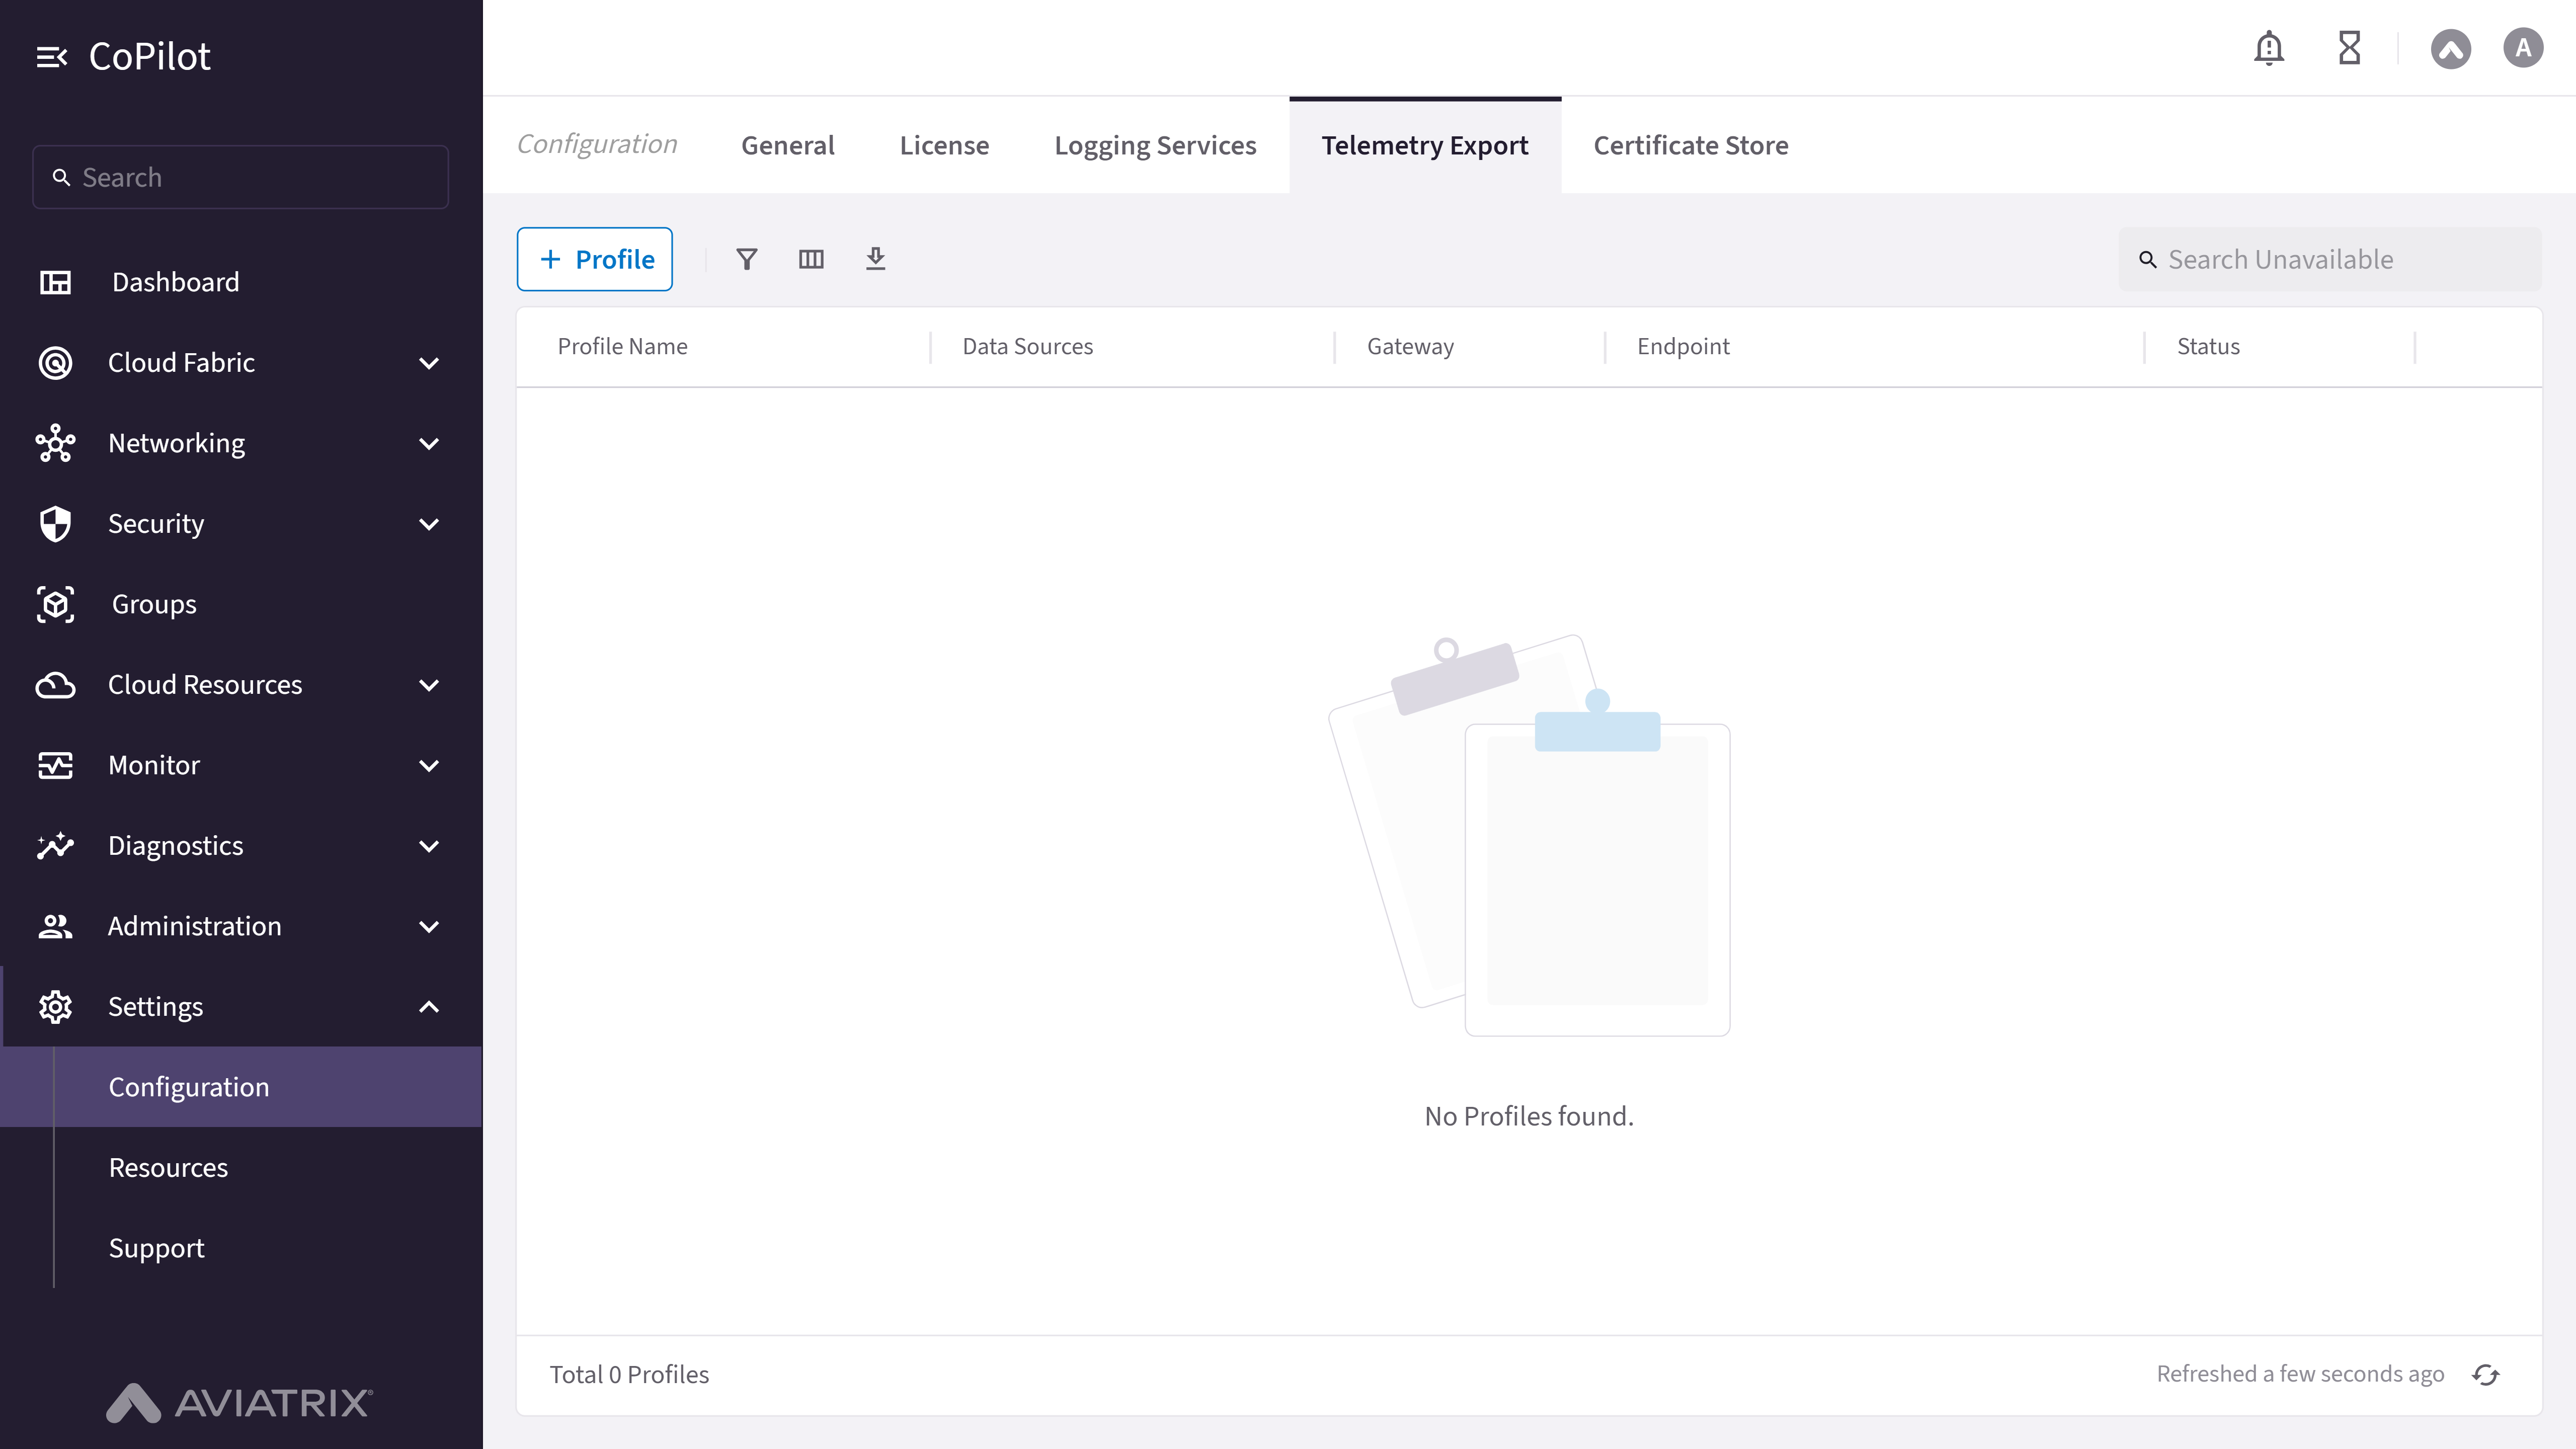Screen dimensions: 2576x1449
Task: Click the Administration people icon
Action: 55,926
